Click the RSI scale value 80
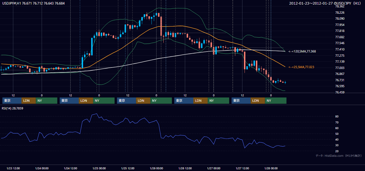Image resolution: width=365 pixels, height=171 pixels. pyautogui.click(x=337, y=117)
